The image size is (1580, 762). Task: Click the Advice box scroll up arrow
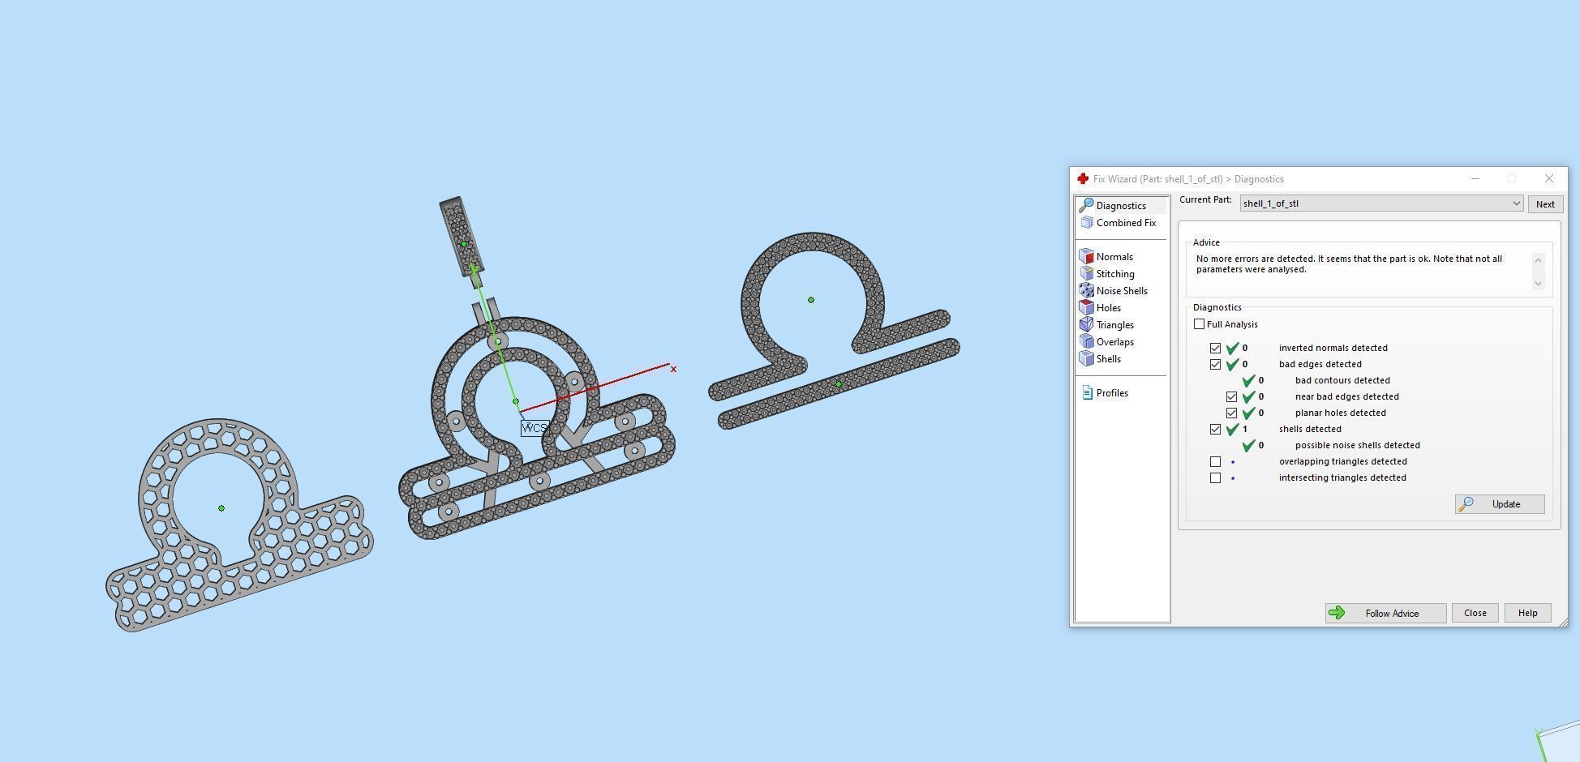pos(1538,259)
